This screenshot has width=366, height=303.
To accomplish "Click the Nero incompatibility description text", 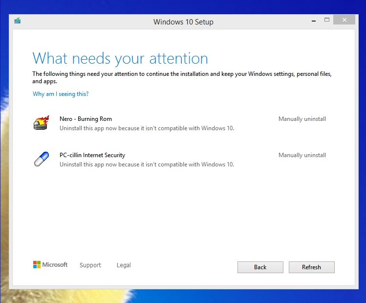I will 147,128.
